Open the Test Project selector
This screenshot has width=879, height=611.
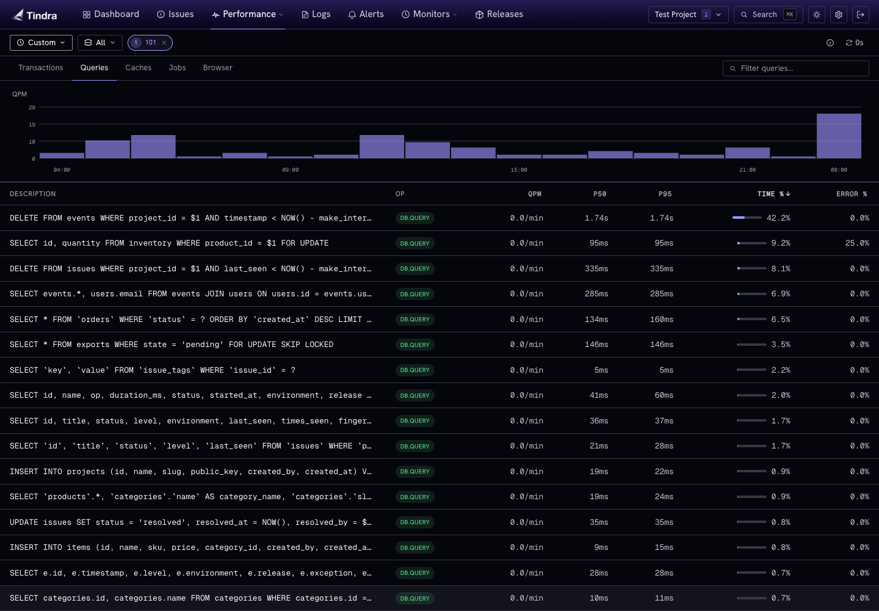[x=688, y=15]
